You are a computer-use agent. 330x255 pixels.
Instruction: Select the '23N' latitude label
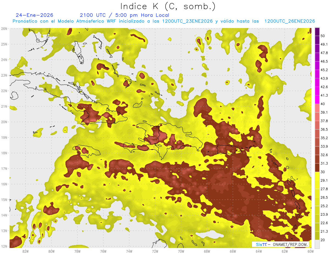point(4,75)
